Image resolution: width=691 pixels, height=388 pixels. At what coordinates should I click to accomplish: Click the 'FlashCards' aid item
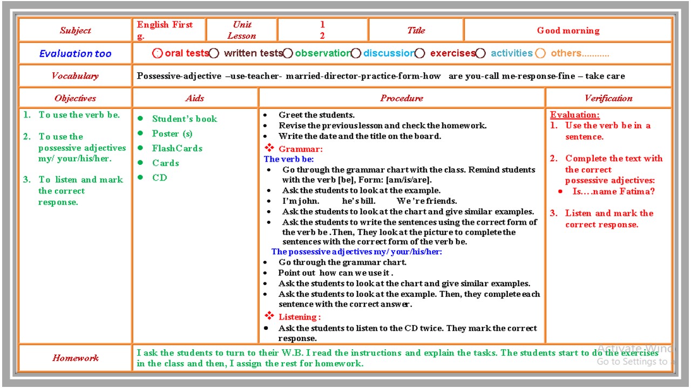pos(177,148)
